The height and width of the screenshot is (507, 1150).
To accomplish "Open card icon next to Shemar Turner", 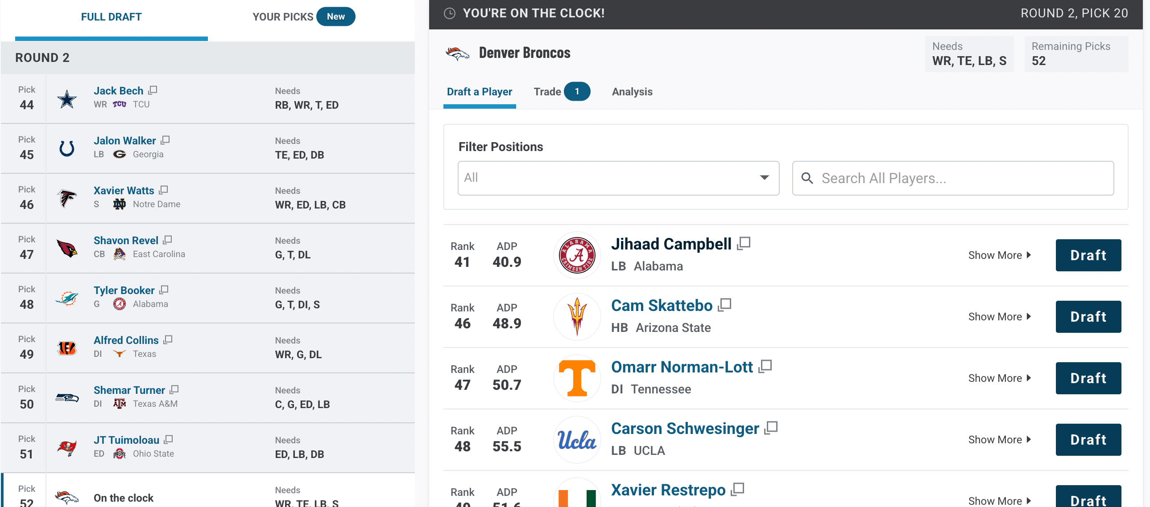I will pos(174,390).
